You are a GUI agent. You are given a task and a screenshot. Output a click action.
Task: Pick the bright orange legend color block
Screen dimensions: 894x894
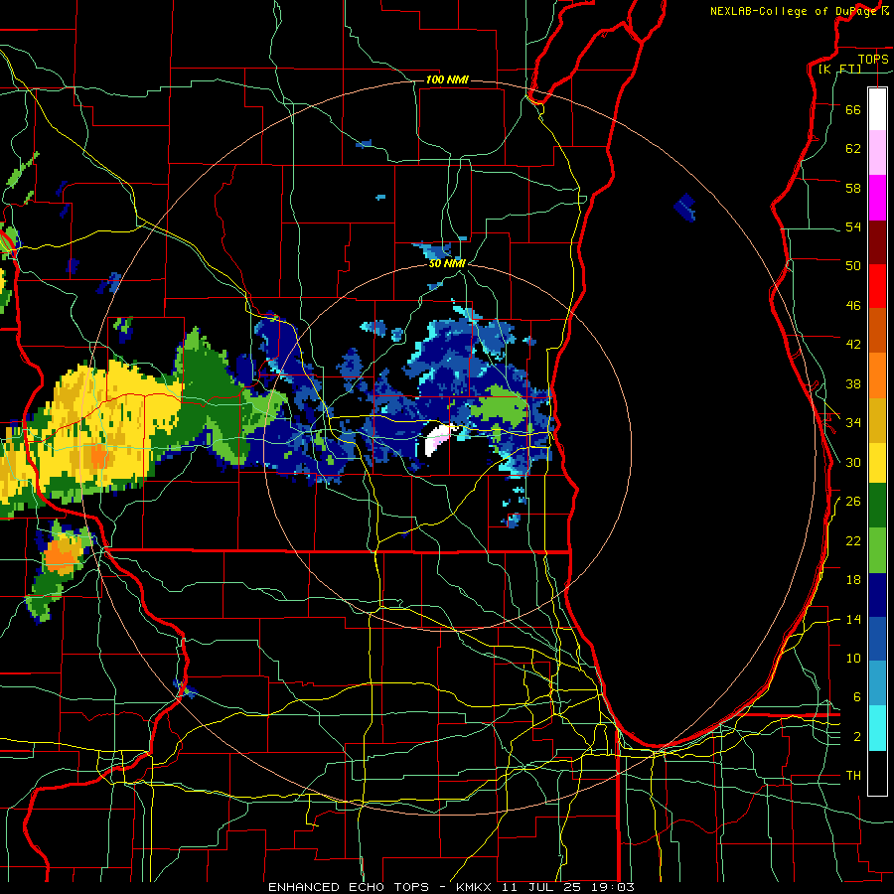[x=877, y=374]
